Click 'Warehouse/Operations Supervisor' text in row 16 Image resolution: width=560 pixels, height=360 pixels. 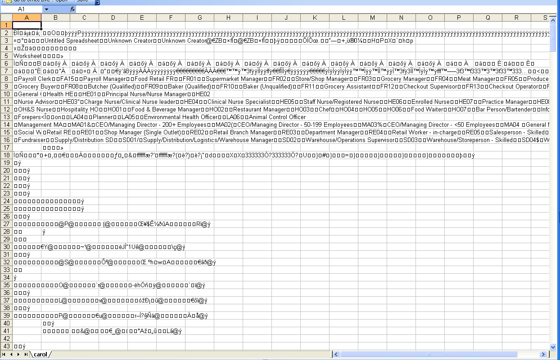point(348,140)
